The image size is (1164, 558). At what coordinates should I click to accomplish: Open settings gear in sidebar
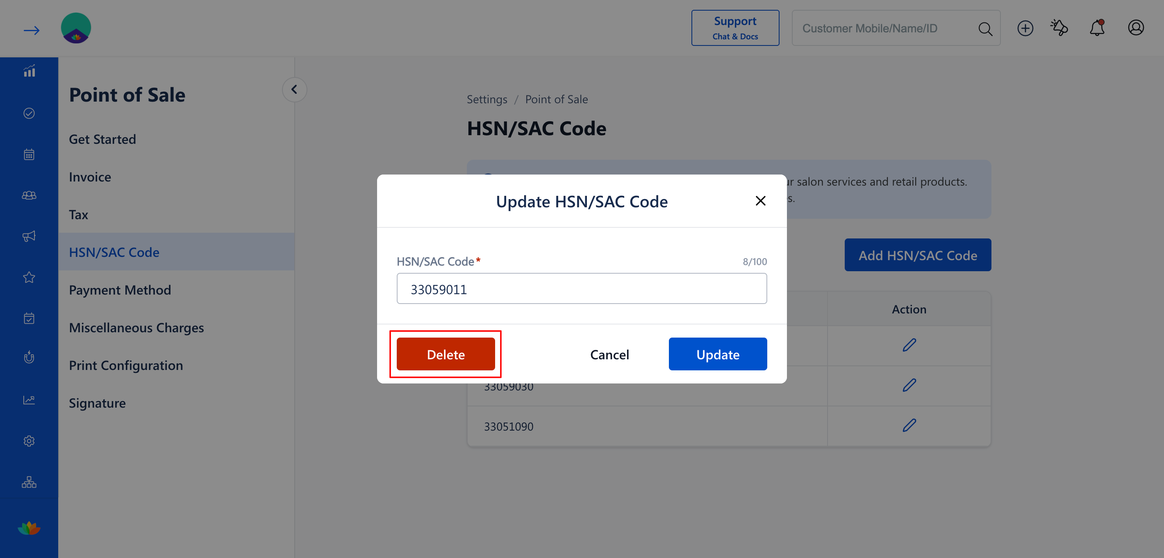29,441
